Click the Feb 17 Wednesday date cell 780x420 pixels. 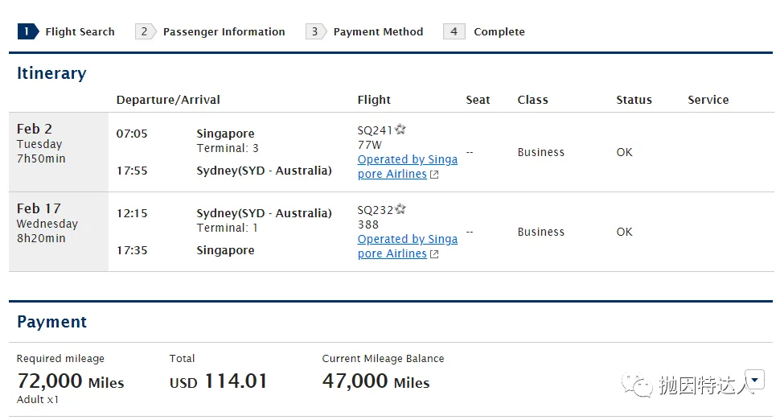tap(58, 223)
